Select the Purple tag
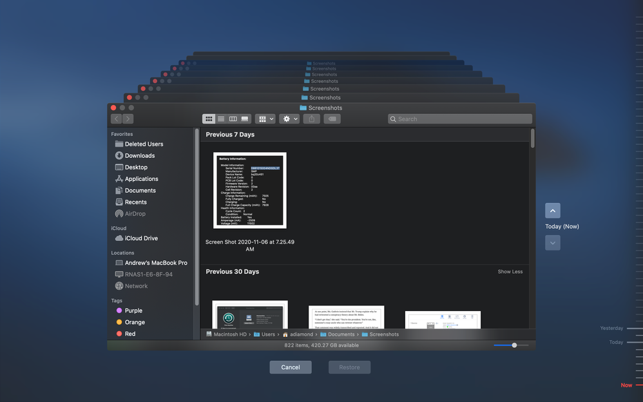The width and height of the screenshot is (643, 402). point(130,311)
